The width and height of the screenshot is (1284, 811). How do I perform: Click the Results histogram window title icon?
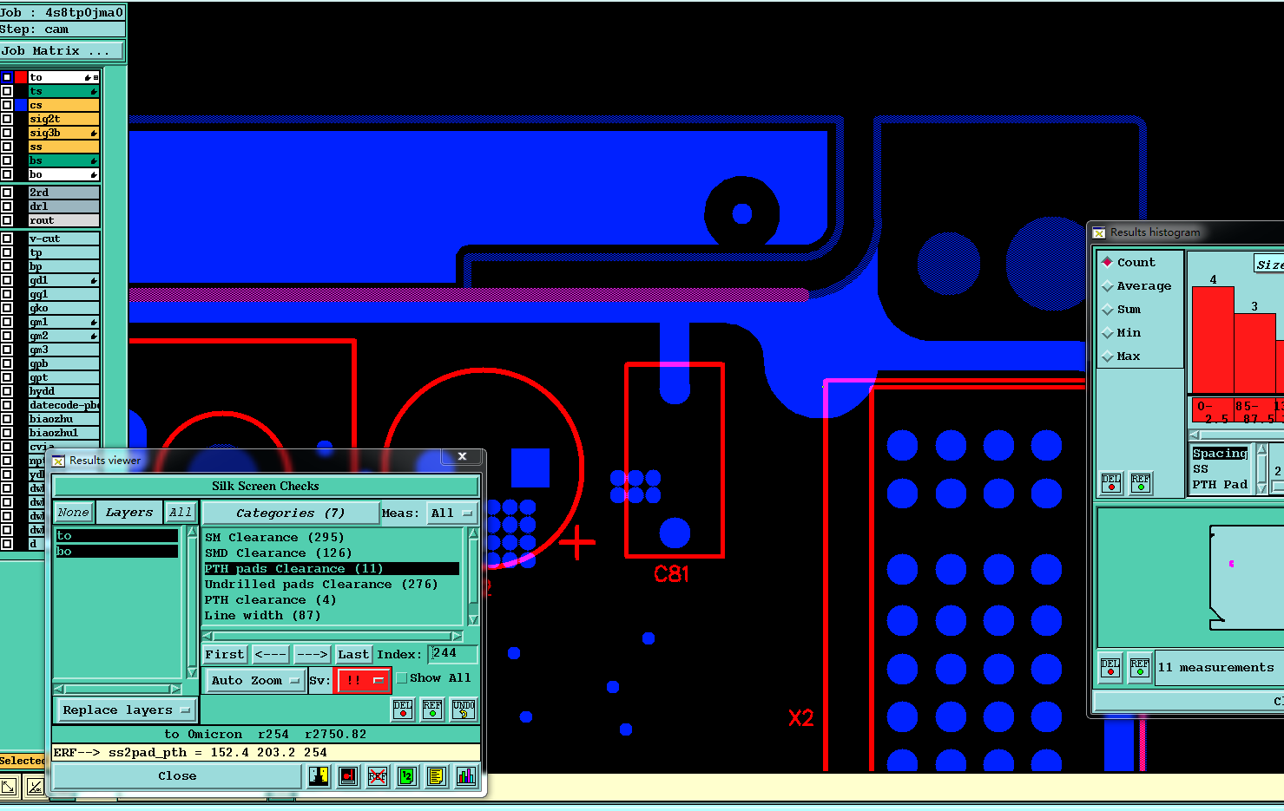coord(1099,232)
